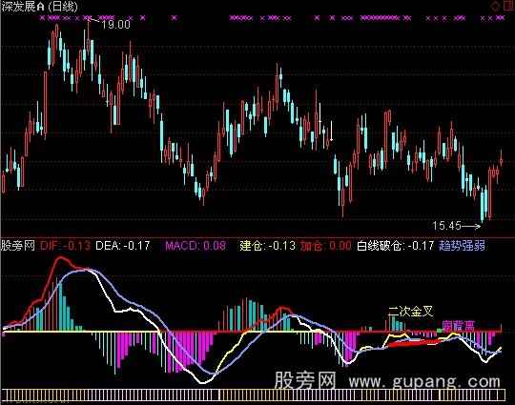Click the 15.45 low price label
This screenshot has height=405, width=515.
[446, 226]
